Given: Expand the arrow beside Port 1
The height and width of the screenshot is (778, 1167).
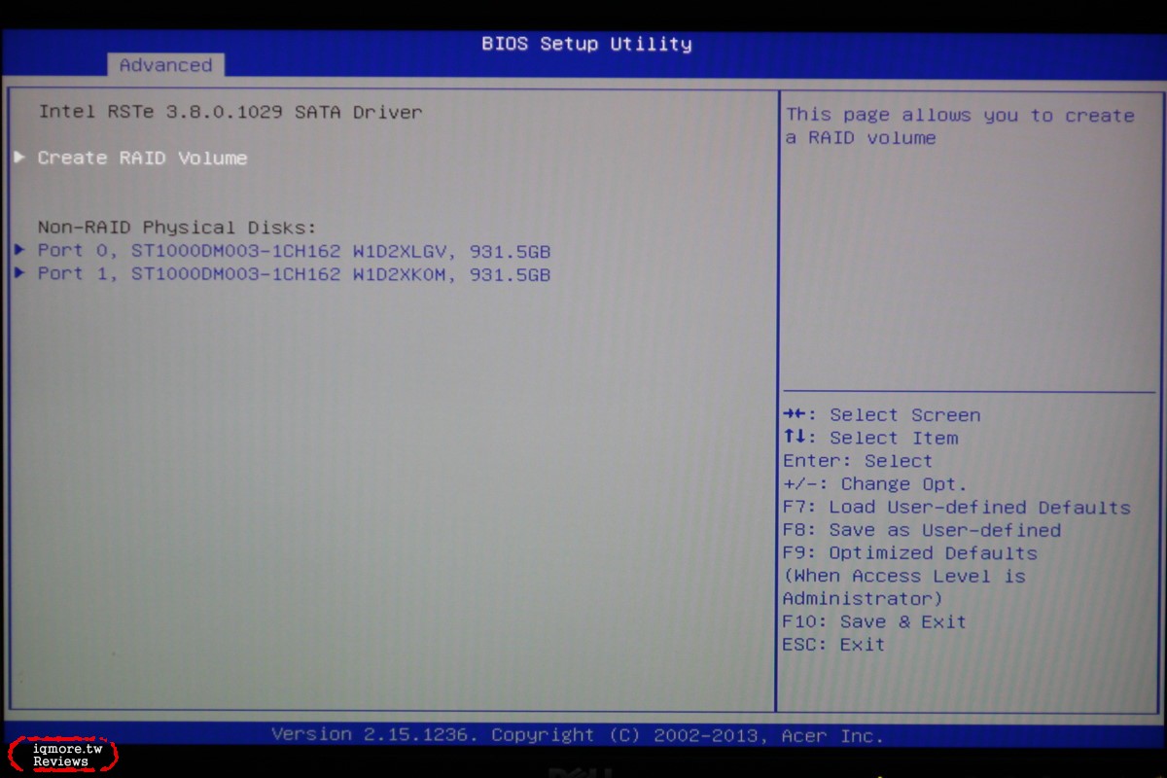Looking at the screenshot, I should coord(20,273).
